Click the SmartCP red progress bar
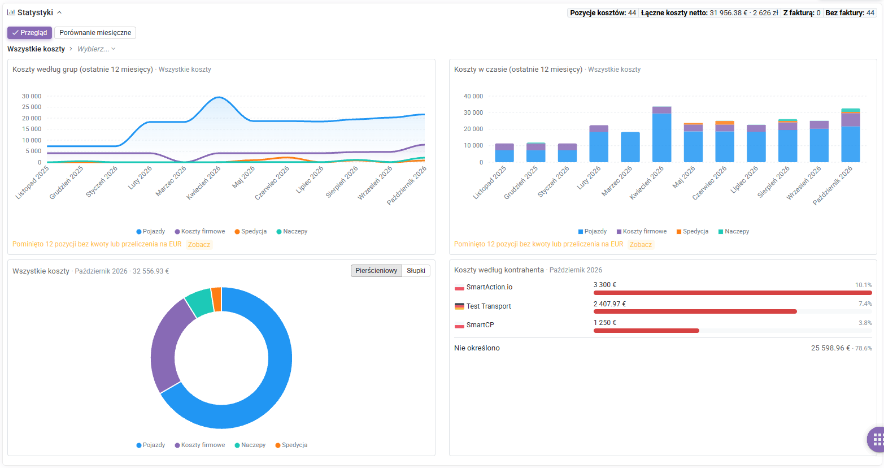884x468 pixels. pyautogui.click(x=646, y=331)
